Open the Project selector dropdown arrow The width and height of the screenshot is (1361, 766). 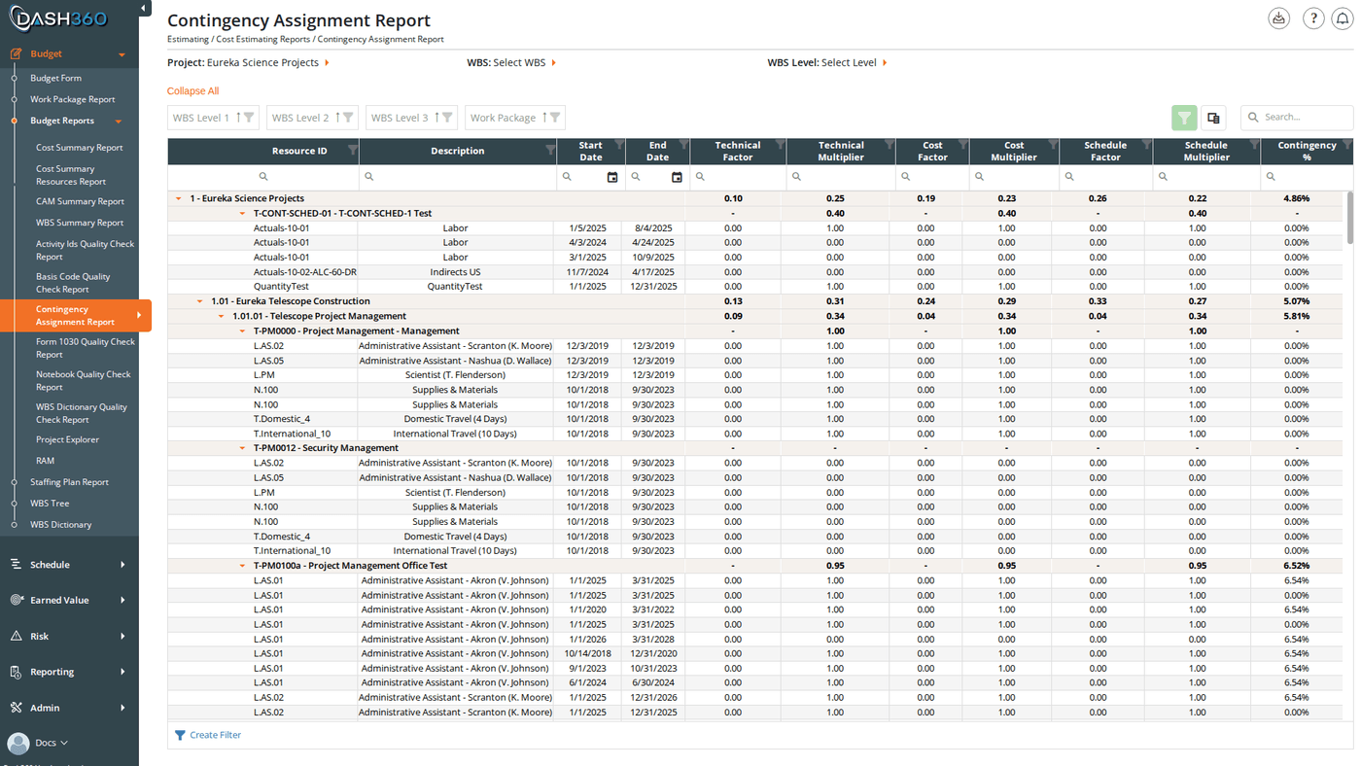tap(328, 62)
